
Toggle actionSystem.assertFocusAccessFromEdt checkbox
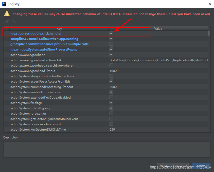coord(111,81)
